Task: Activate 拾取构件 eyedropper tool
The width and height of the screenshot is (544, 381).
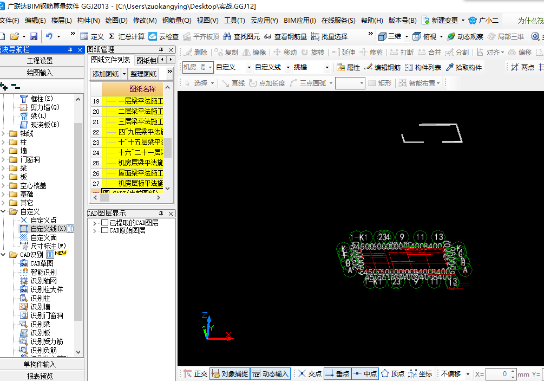Action: point(464,67)
